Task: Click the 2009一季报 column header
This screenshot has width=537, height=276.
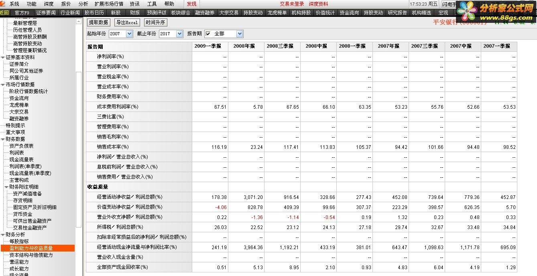Action: pos(210,47)
